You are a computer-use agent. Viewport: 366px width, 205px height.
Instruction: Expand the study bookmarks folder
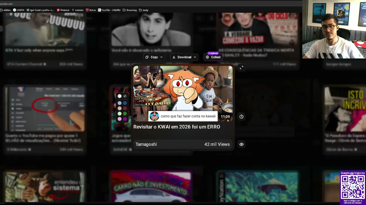pyautogui.click(x=144, y=10)
